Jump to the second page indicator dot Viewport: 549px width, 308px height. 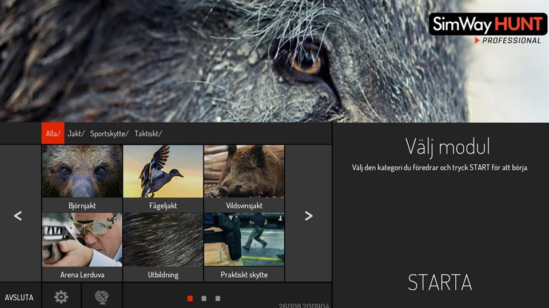204,298
